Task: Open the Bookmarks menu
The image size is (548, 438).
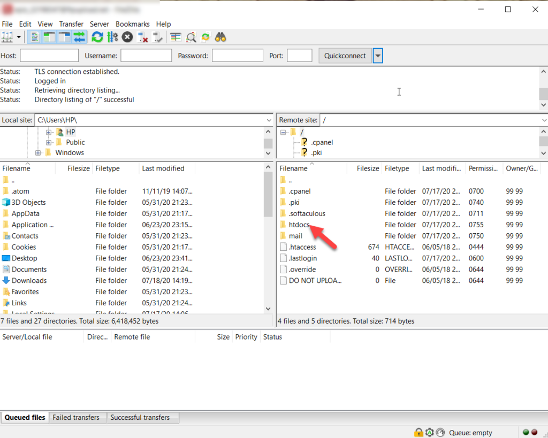Action: click(x=133, y=24)
